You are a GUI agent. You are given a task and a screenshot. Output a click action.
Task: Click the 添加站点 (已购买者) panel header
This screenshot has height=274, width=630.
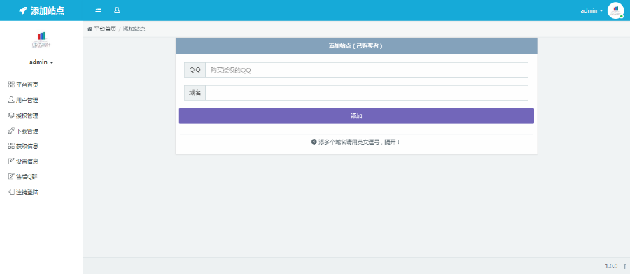[x=356, y=45]
